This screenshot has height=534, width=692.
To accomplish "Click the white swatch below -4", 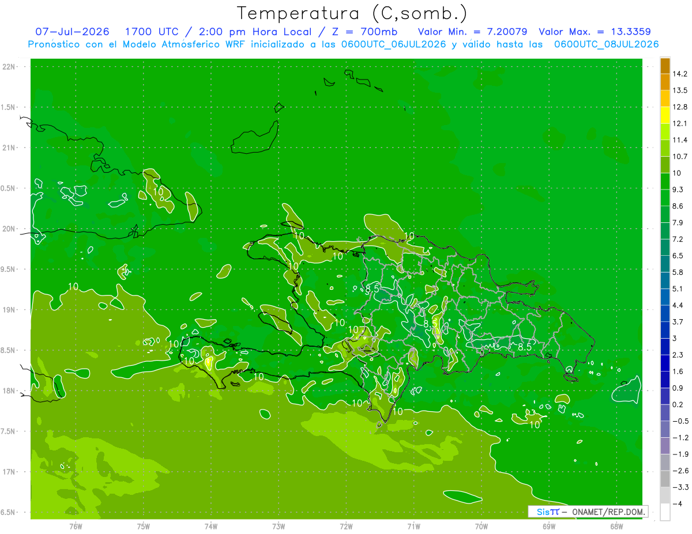I will (665, 512).
